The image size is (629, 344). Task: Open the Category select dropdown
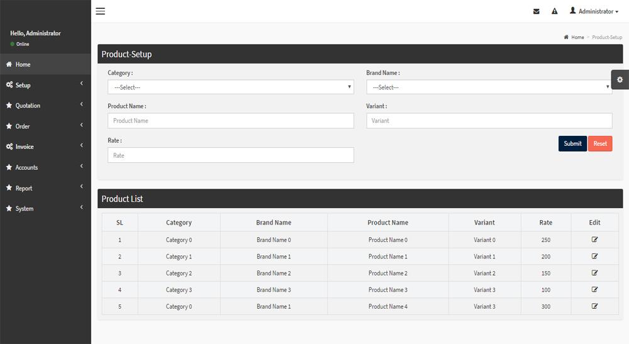pos(231,87)
